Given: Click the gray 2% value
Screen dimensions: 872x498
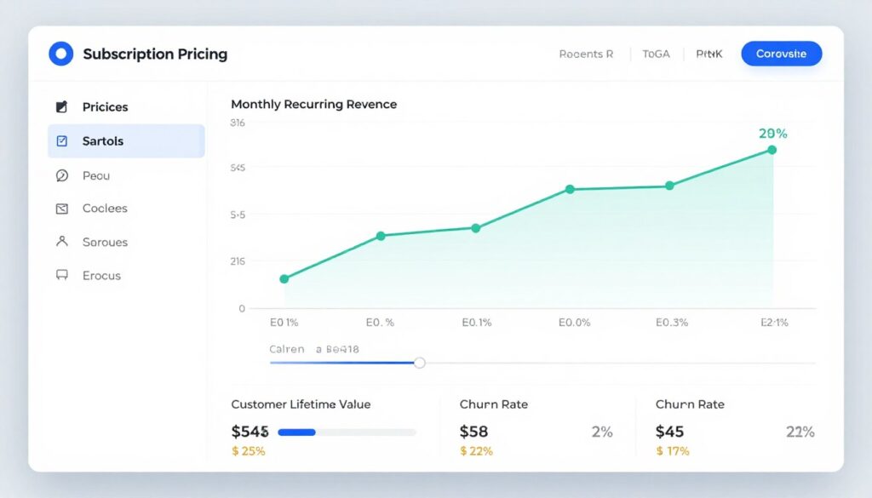Looking at the screenshot, I should [602, 432].
